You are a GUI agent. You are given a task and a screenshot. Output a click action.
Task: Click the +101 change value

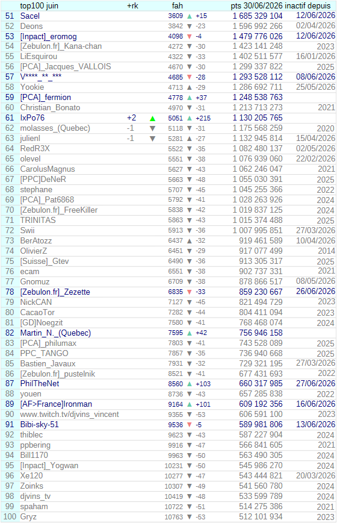(x=203, y=404)
